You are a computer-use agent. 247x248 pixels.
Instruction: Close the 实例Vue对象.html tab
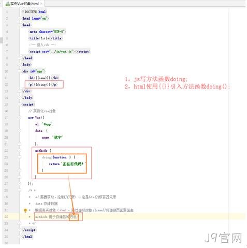41,4
